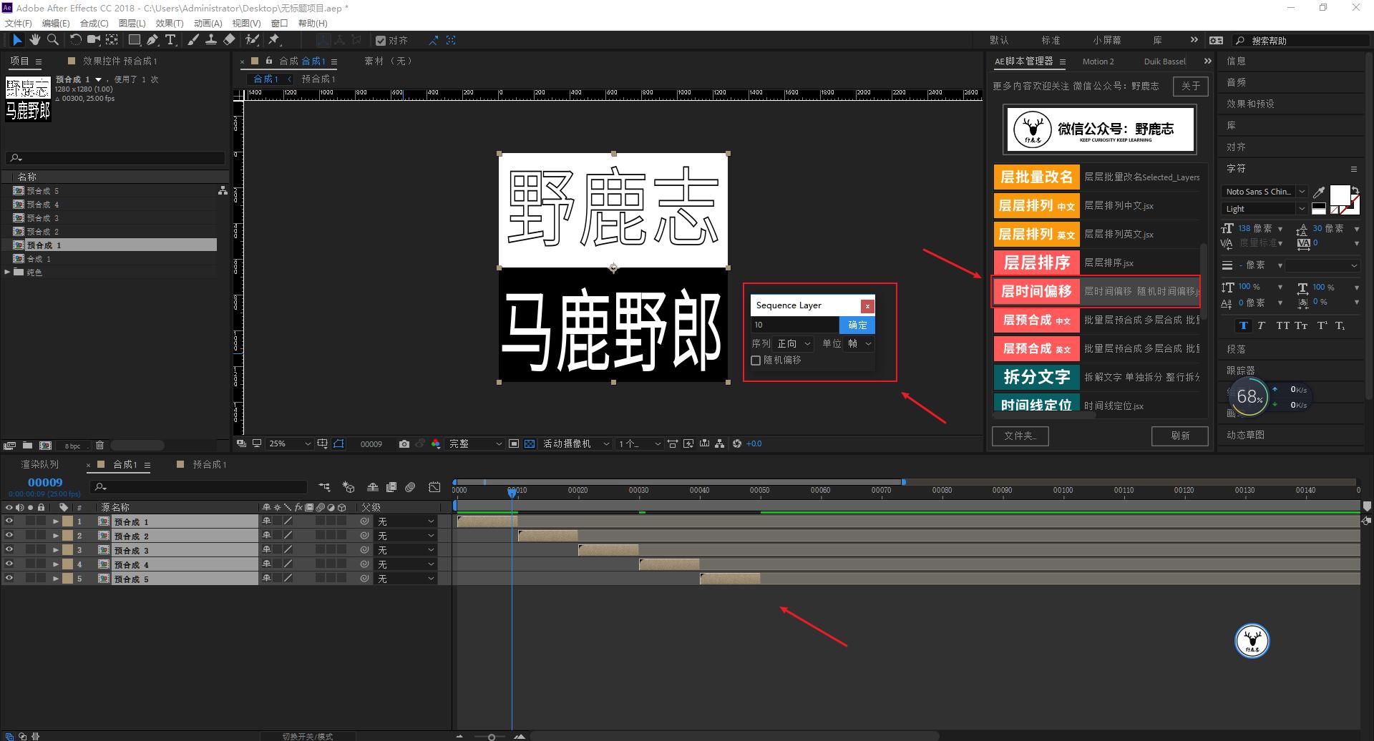This screenshot has height=741, width=1374.
Task: Toggle the 对齐 snapping checkbox
Action: coord(382,40)
